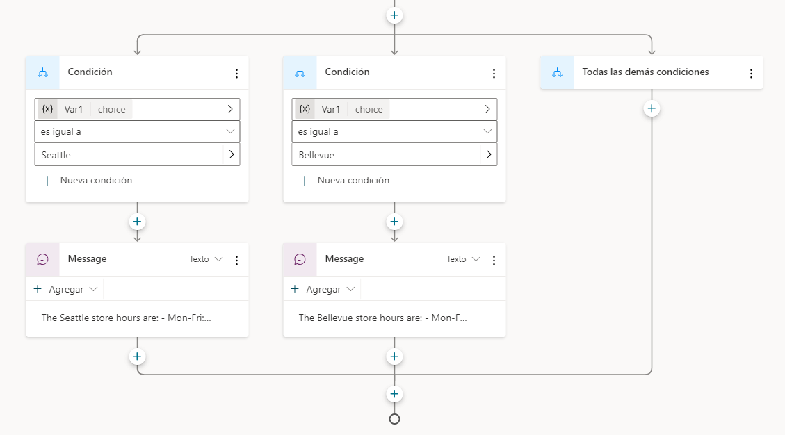785x435 pixels.
Task: Open Texto type dropdown on Seattle Message
Action: tap(206, 259)
